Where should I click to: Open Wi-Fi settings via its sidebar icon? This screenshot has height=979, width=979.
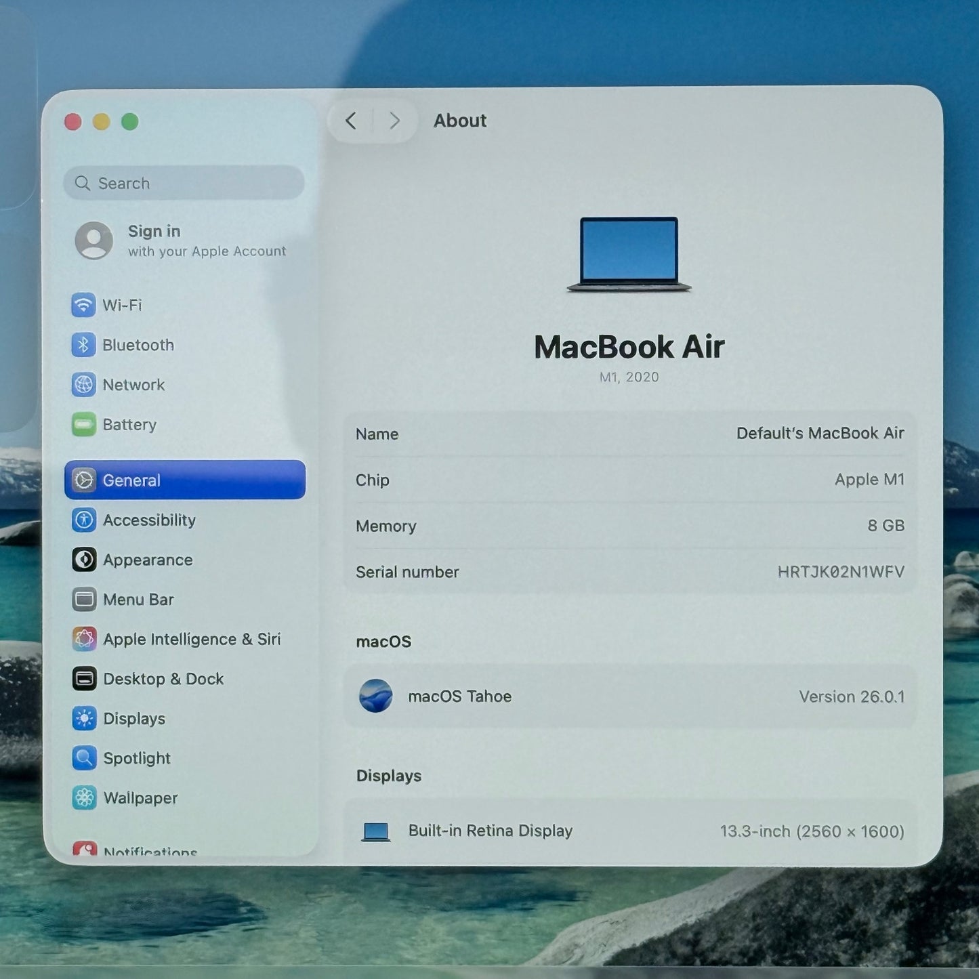(x=83, y=305)
